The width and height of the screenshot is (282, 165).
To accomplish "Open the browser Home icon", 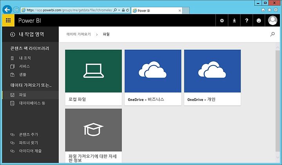I will [x=263, y=10].
